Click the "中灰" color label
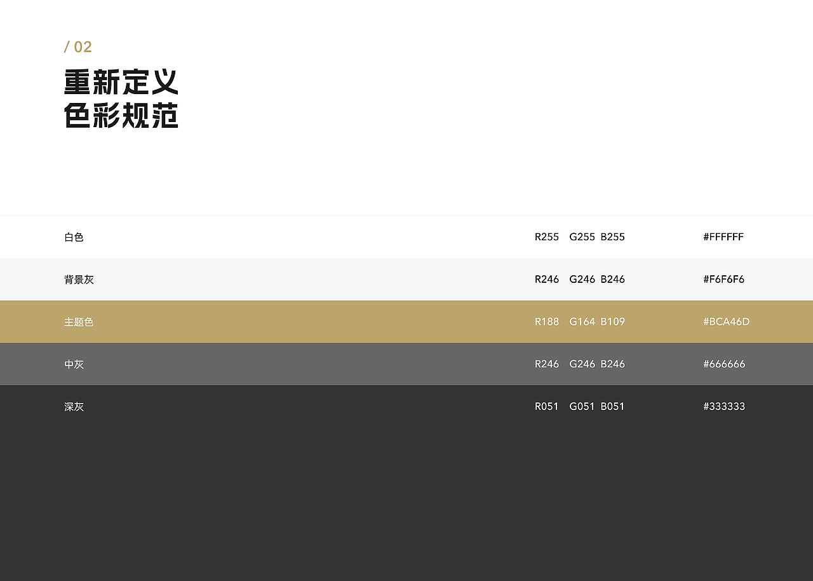813x581 pixels. [x=74, y=364]
